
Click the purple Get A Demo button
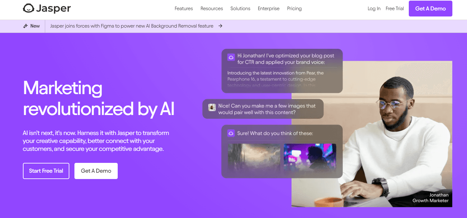[430, 9]
